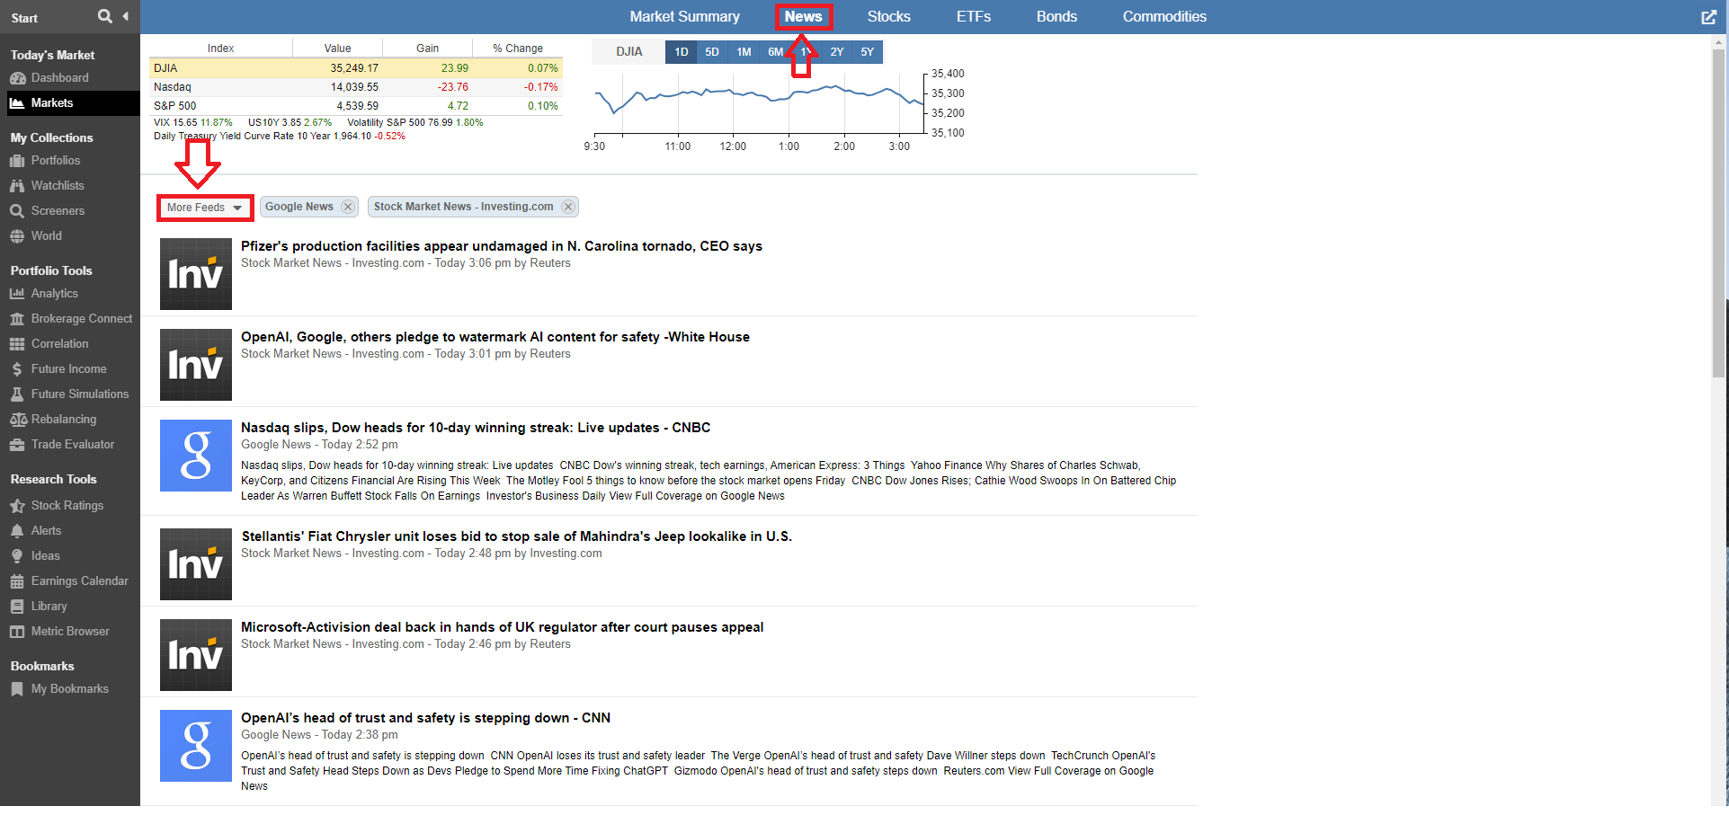Open Pfizer production facilities tornado article

click(502, 246)
